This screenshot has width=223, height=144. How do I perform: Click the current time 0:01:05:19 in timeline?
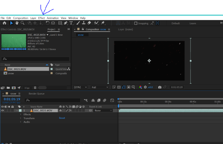click(x=12, y=99)
